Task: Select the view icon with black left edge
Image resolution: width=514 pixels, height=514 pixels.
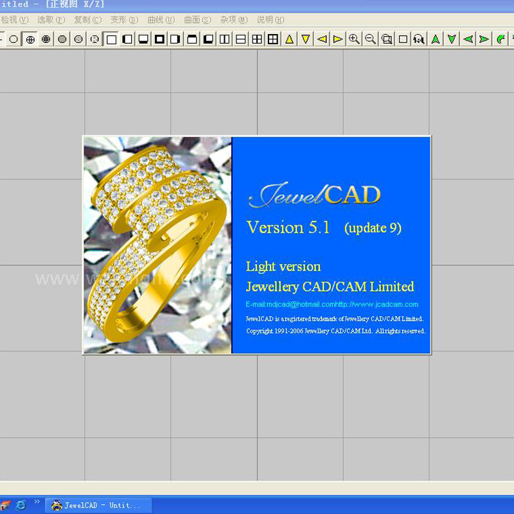Action: 127,39
